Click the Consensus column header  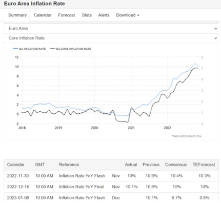[176, 165]
